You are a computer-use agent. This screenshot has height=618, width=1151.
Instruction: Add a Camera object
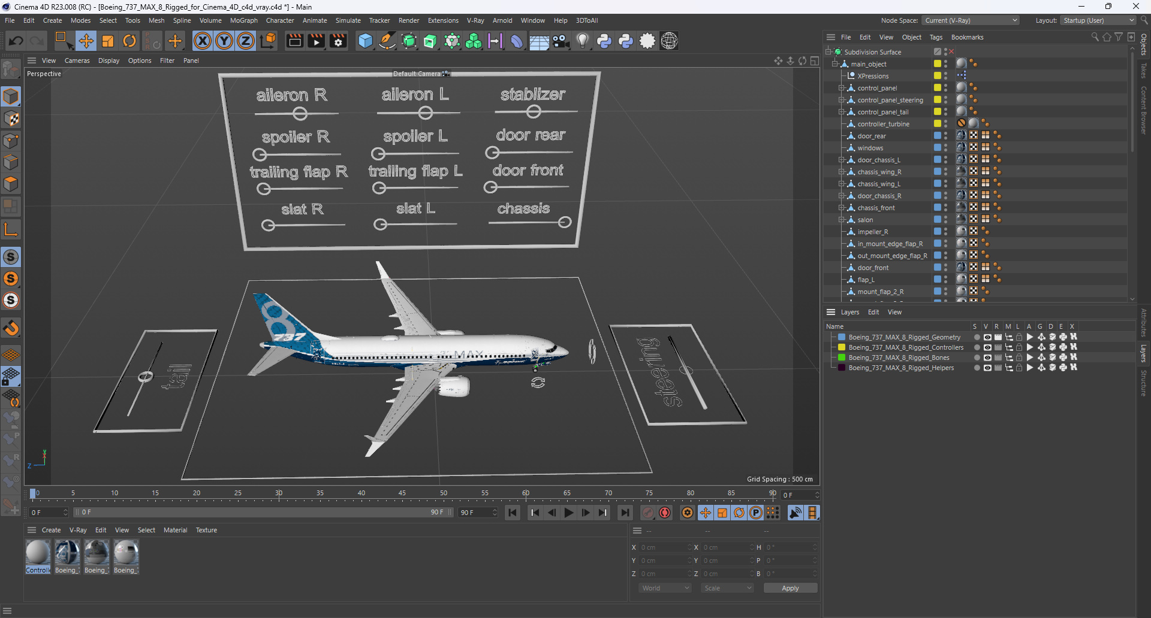pyautogui.click(x=561, y=41)
